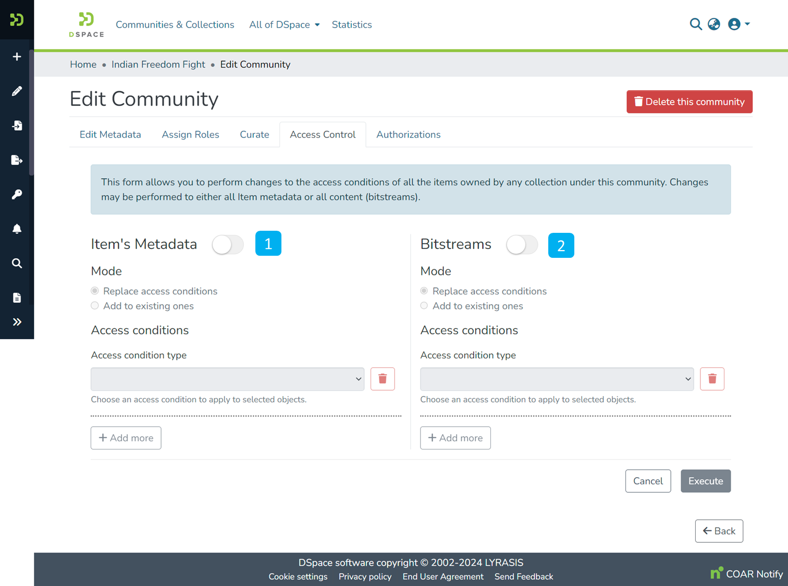The image size is (788, 586).
Task: Switch to the Authorizations tab
Action: tap(408, 134)
